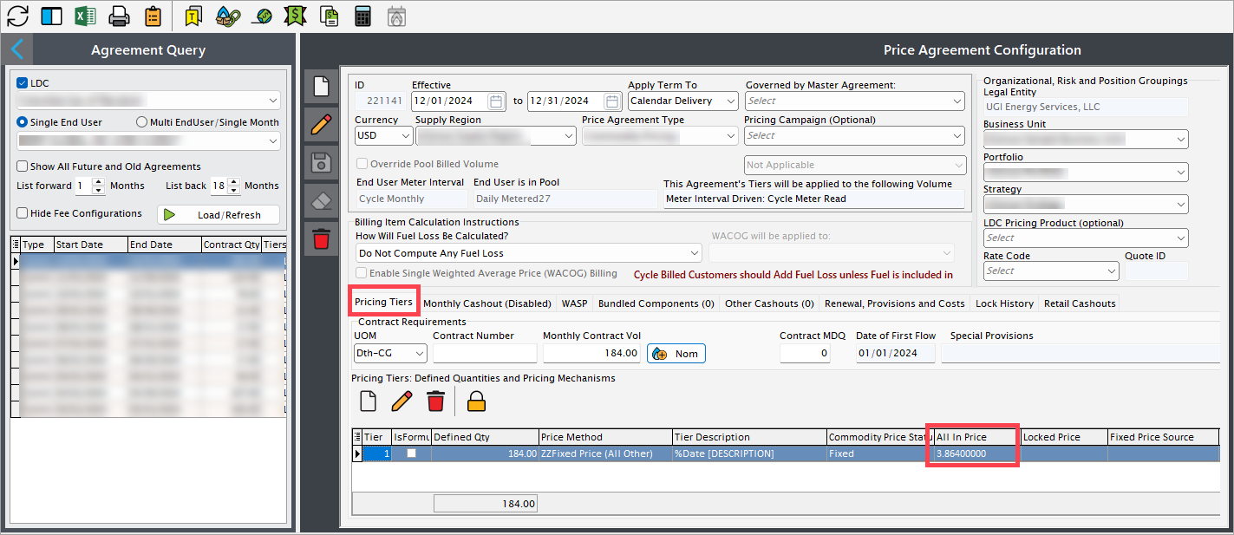Delete agreement with sidebar trash icon
Viewport: 1234px width, 535px height.
click(322, 238)
